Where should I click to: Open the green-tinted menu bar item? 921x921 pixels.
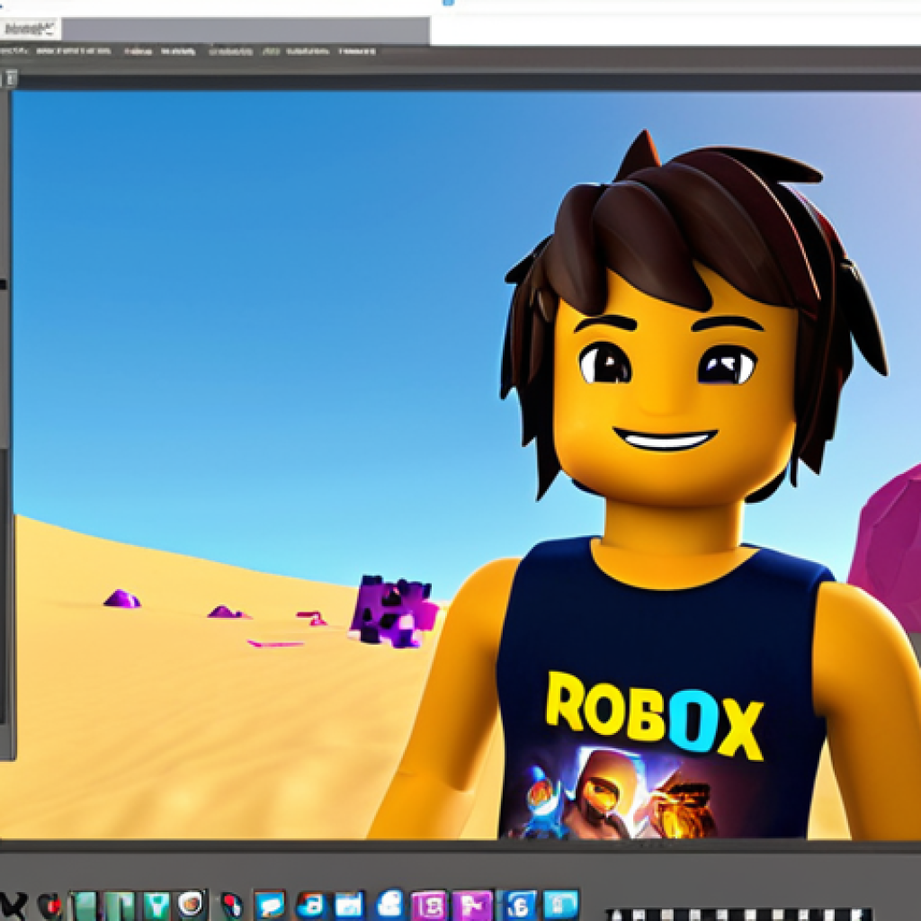(x=271, y=51)
